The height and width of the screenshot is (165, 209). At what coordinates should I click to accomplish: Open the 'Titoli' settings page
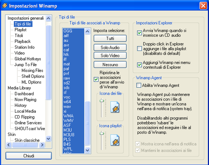pyautogui.click(x=19, y=36)
